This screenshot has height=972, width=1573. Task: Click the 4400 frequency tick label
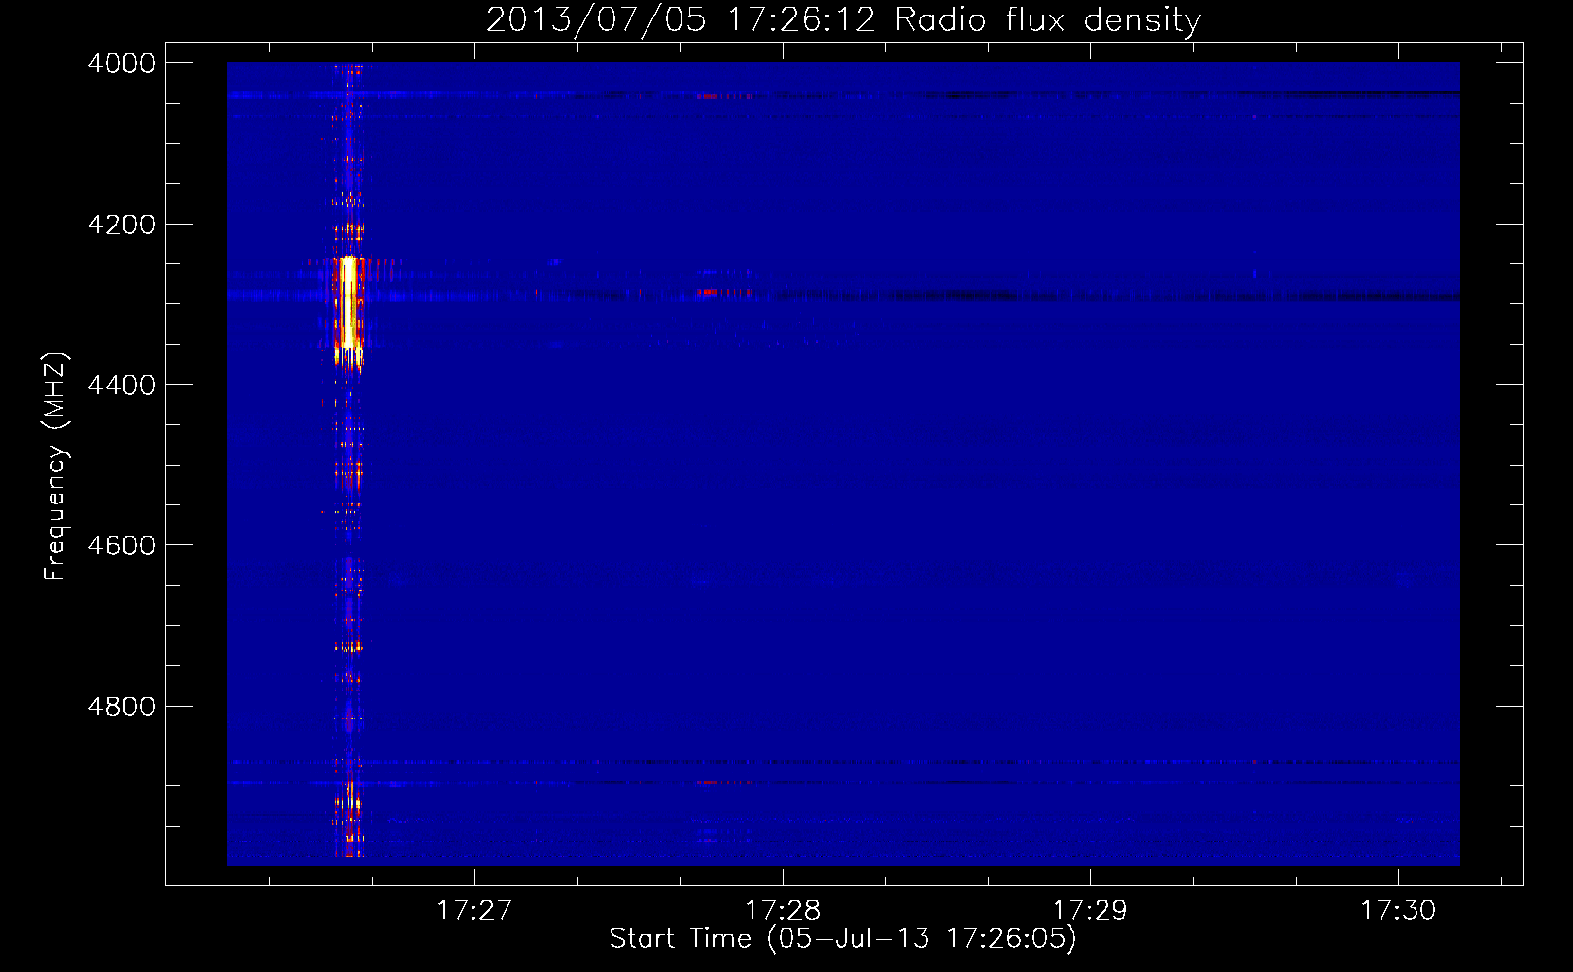pos(122,385)
